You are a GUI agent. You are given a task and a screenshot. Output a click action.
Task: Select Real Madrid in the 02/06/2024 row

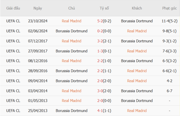tap(137, 31)
